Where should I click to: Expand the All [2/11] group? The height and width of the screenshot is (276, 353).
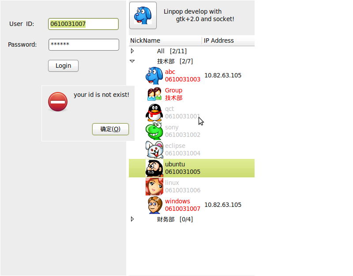click(132, 51)
